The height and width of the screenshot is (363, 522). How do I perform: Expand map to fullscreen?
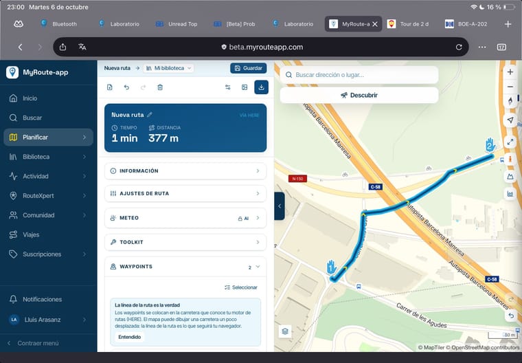point(510,143)
